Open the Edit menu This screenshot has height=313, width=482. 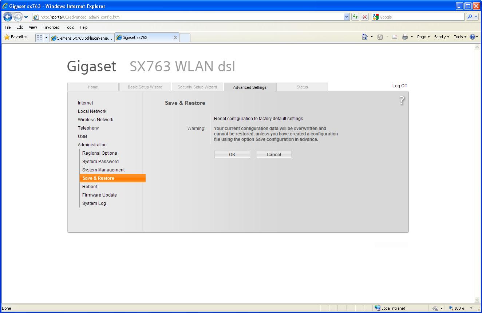click(20, 27)
